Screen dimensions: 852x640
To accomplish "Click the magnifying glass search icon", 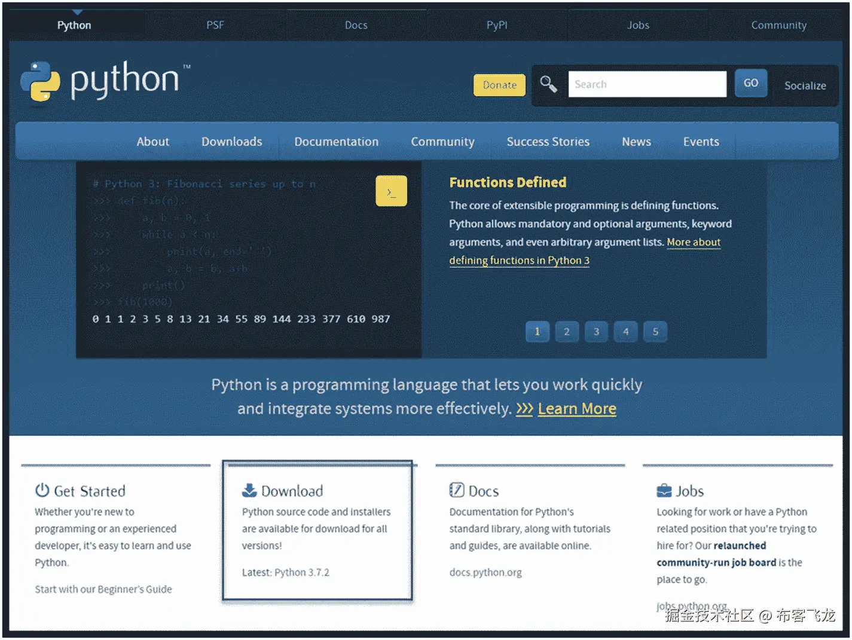I will pos(548,84).
